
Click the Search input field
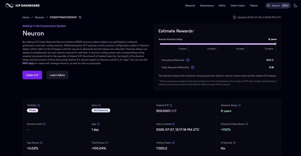click(x=278, y=6)
